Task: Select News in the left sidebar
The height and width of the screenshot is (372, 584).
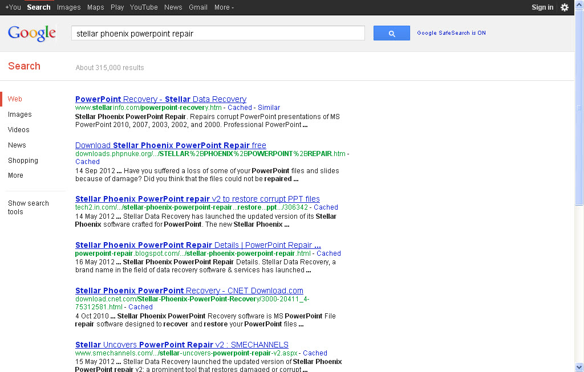Action: click(17, 145)
